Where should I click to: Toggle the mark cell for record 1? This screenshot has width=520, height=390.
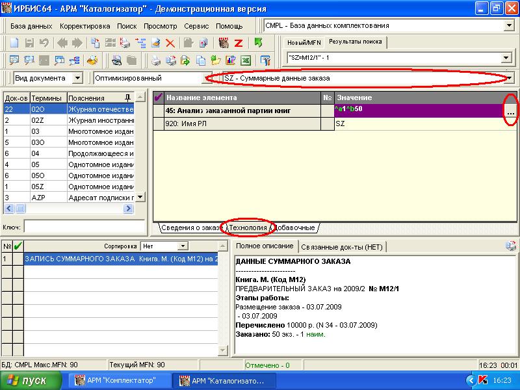[x=18, y=259]
